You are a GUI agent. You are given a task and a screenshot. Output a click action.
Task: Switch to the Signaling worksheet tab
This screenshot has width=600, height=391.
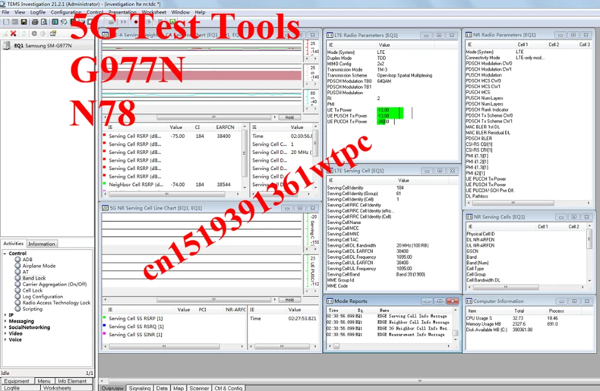click(x=140, y=388)
